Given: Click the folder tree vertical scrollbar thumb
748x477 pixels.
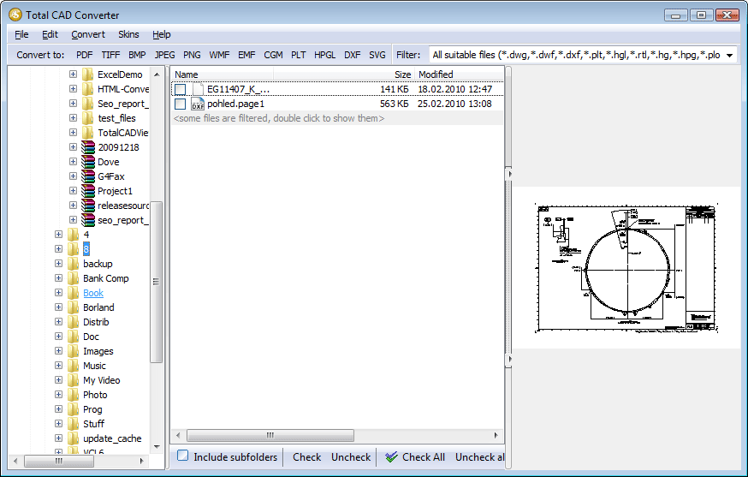Looking at the screenshot, I should coord(156,282).
